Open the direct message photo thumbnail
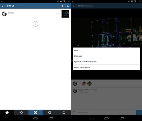 [x=65, y=14]
